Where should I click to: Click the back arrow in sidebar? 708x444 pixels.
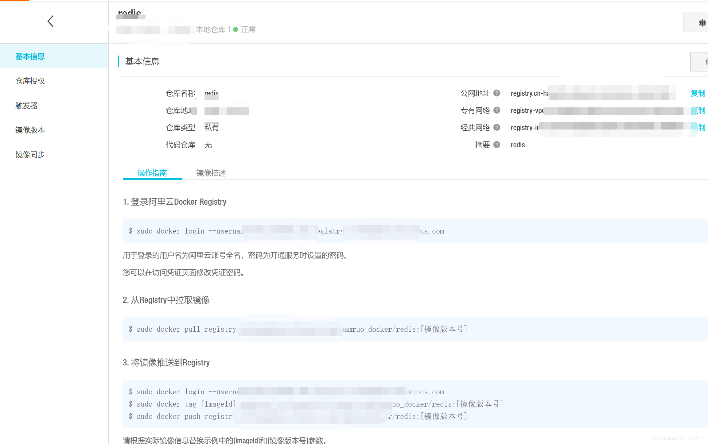click(51, 21)
